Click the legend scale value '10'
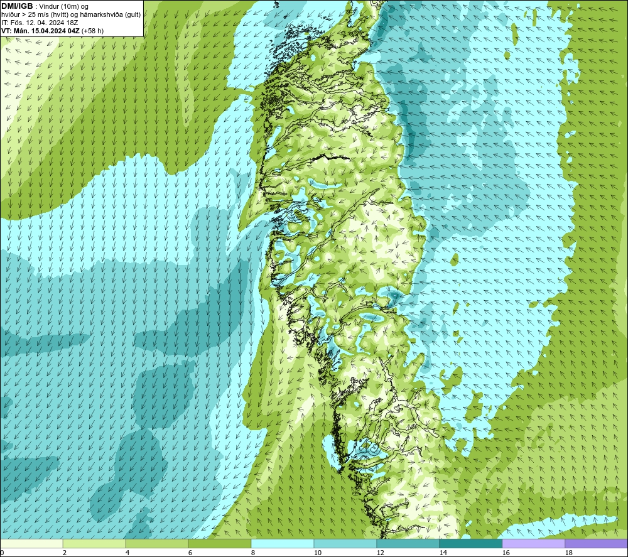 318,553
